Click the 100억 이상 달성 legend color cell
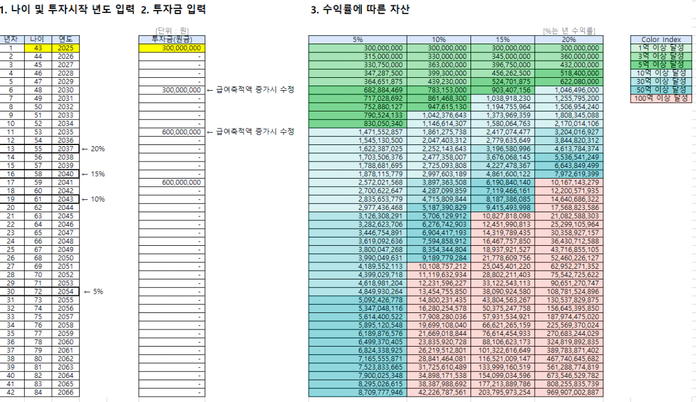 coord(661,98)
